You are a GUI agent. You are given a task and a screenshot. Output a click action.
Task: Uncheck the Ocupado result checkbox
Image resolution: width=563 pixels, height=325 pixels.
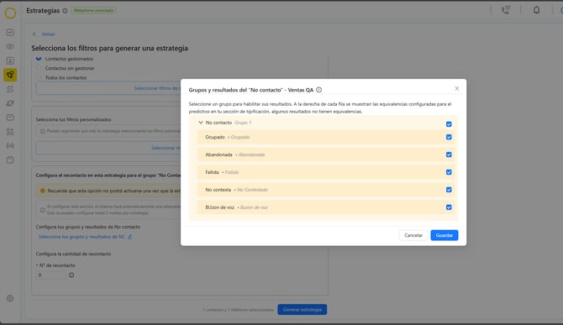click(449, 137)
